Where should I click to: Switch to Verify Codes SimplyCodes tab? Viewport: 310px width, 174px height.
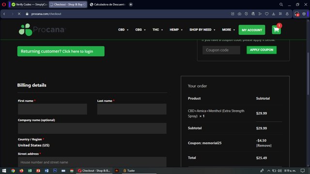pyautogui.click(x=29, y=4)
